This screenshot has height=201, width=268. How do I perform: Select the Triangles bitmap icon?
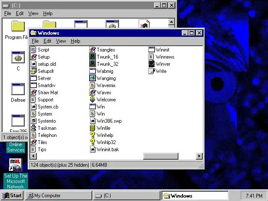[92, 50]
